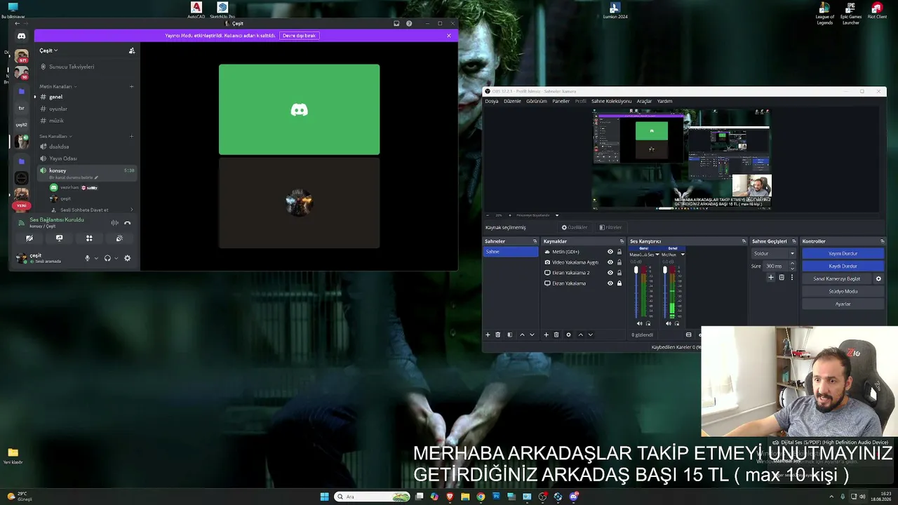
Task: Toggle visibility of Metin (GDI+) source
Action: (x=610, y=252)
